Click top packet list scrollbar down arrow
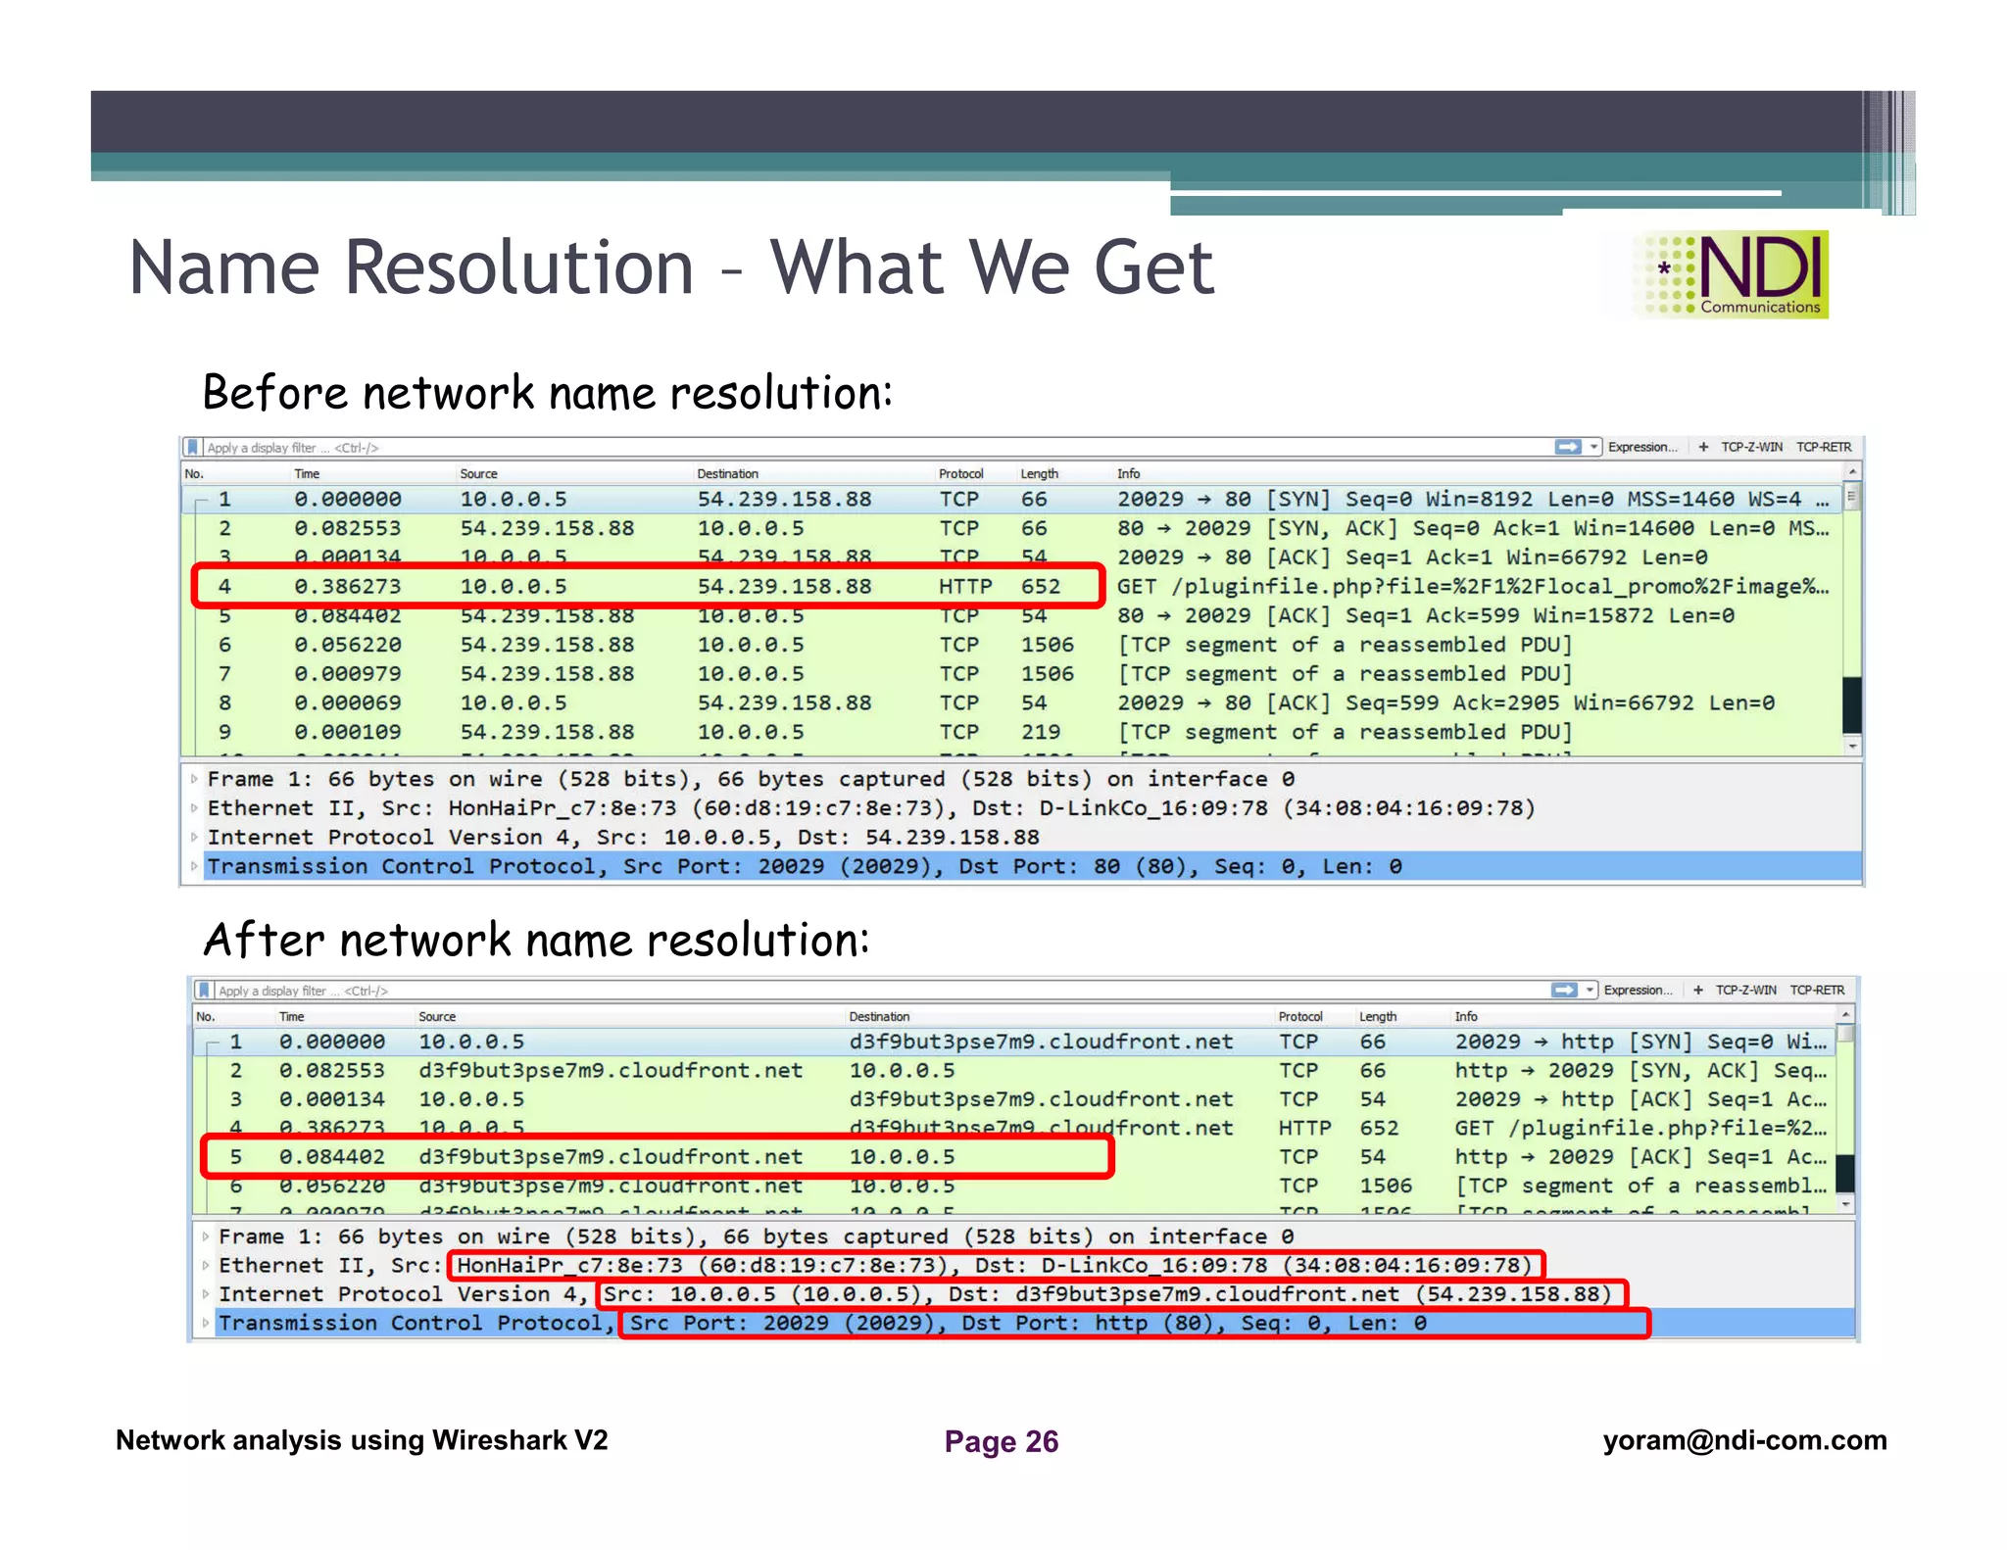2007x1550 pixels. point(1851,746)
